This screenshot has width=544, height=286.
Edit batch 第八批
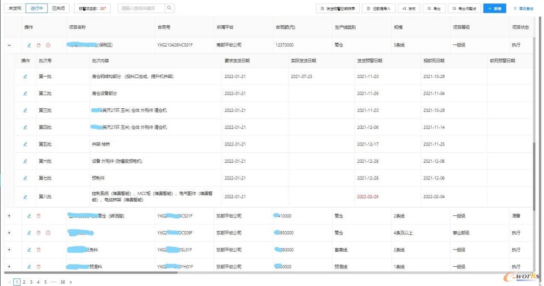point(25,197)
